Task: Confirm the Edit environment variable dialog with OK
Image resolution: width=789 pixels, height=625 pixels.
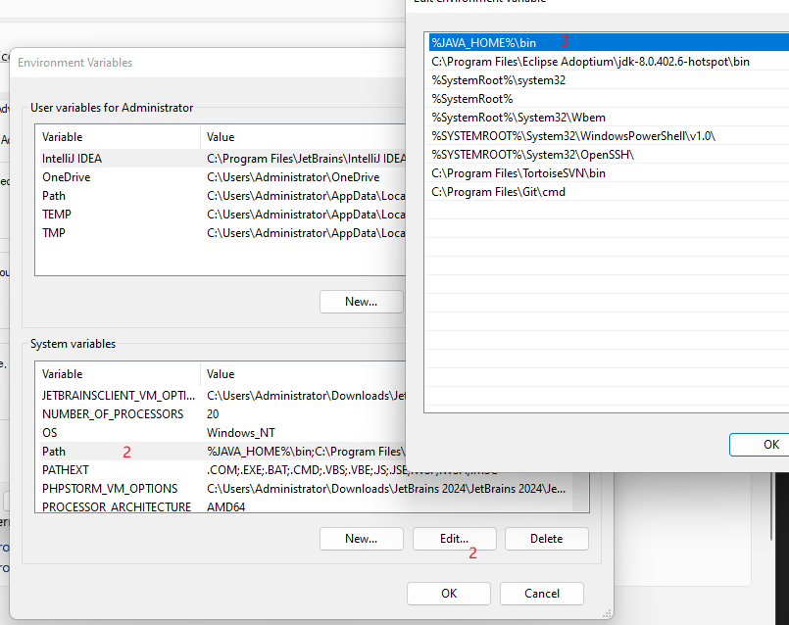Action: tap(760, 445)
